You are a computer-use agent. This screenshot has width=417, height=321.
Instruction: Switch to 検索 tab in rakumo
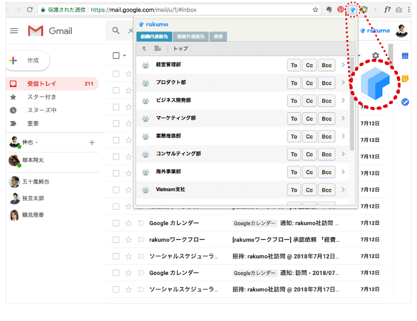coord(218,36)
